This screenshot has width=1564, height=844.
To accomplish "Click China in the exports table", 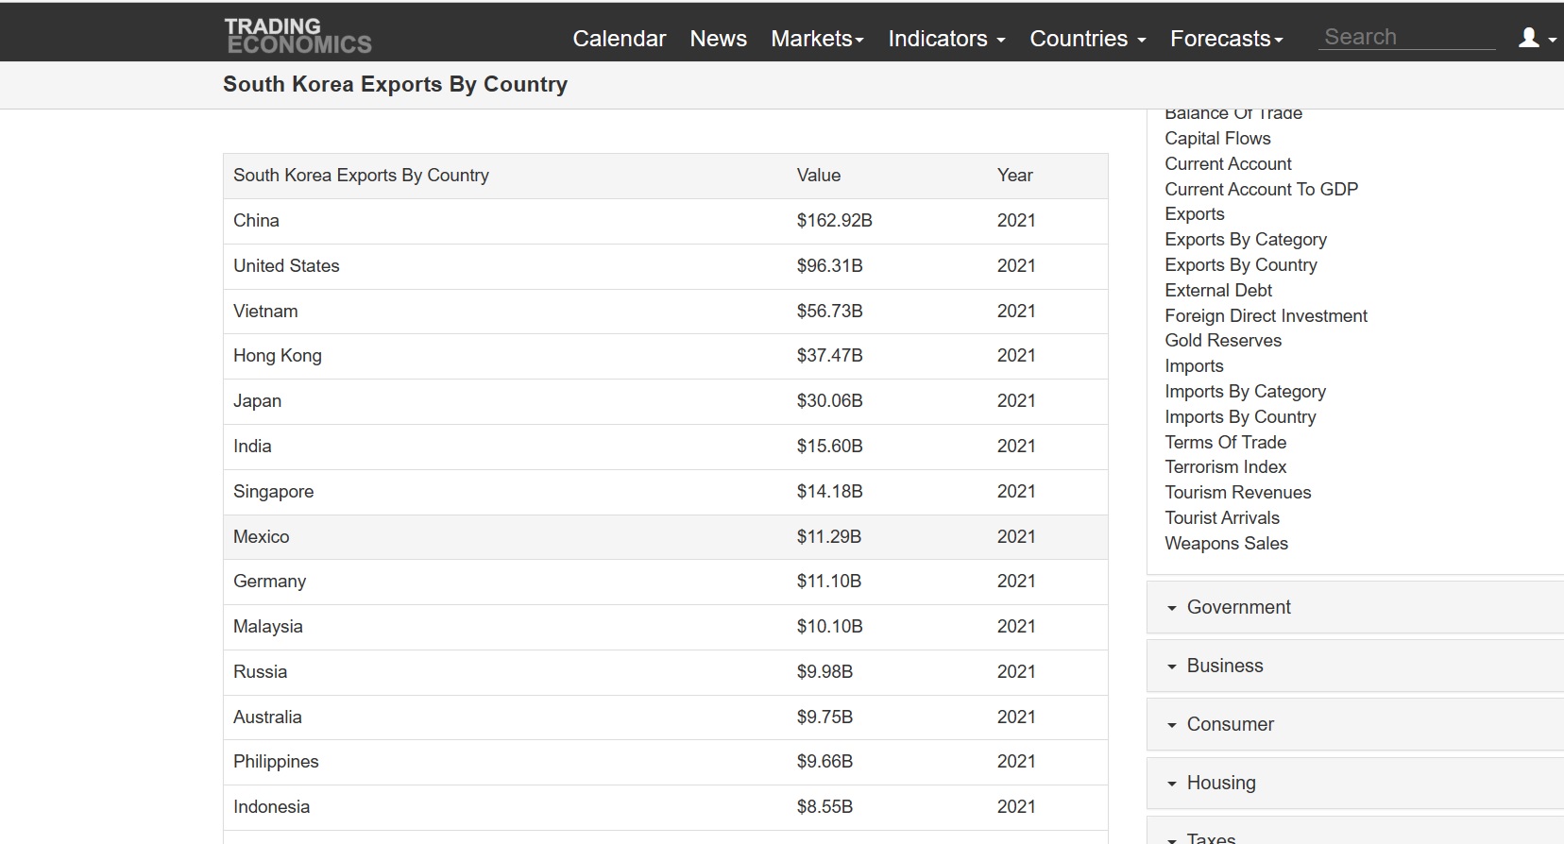I will pos(256,221).
